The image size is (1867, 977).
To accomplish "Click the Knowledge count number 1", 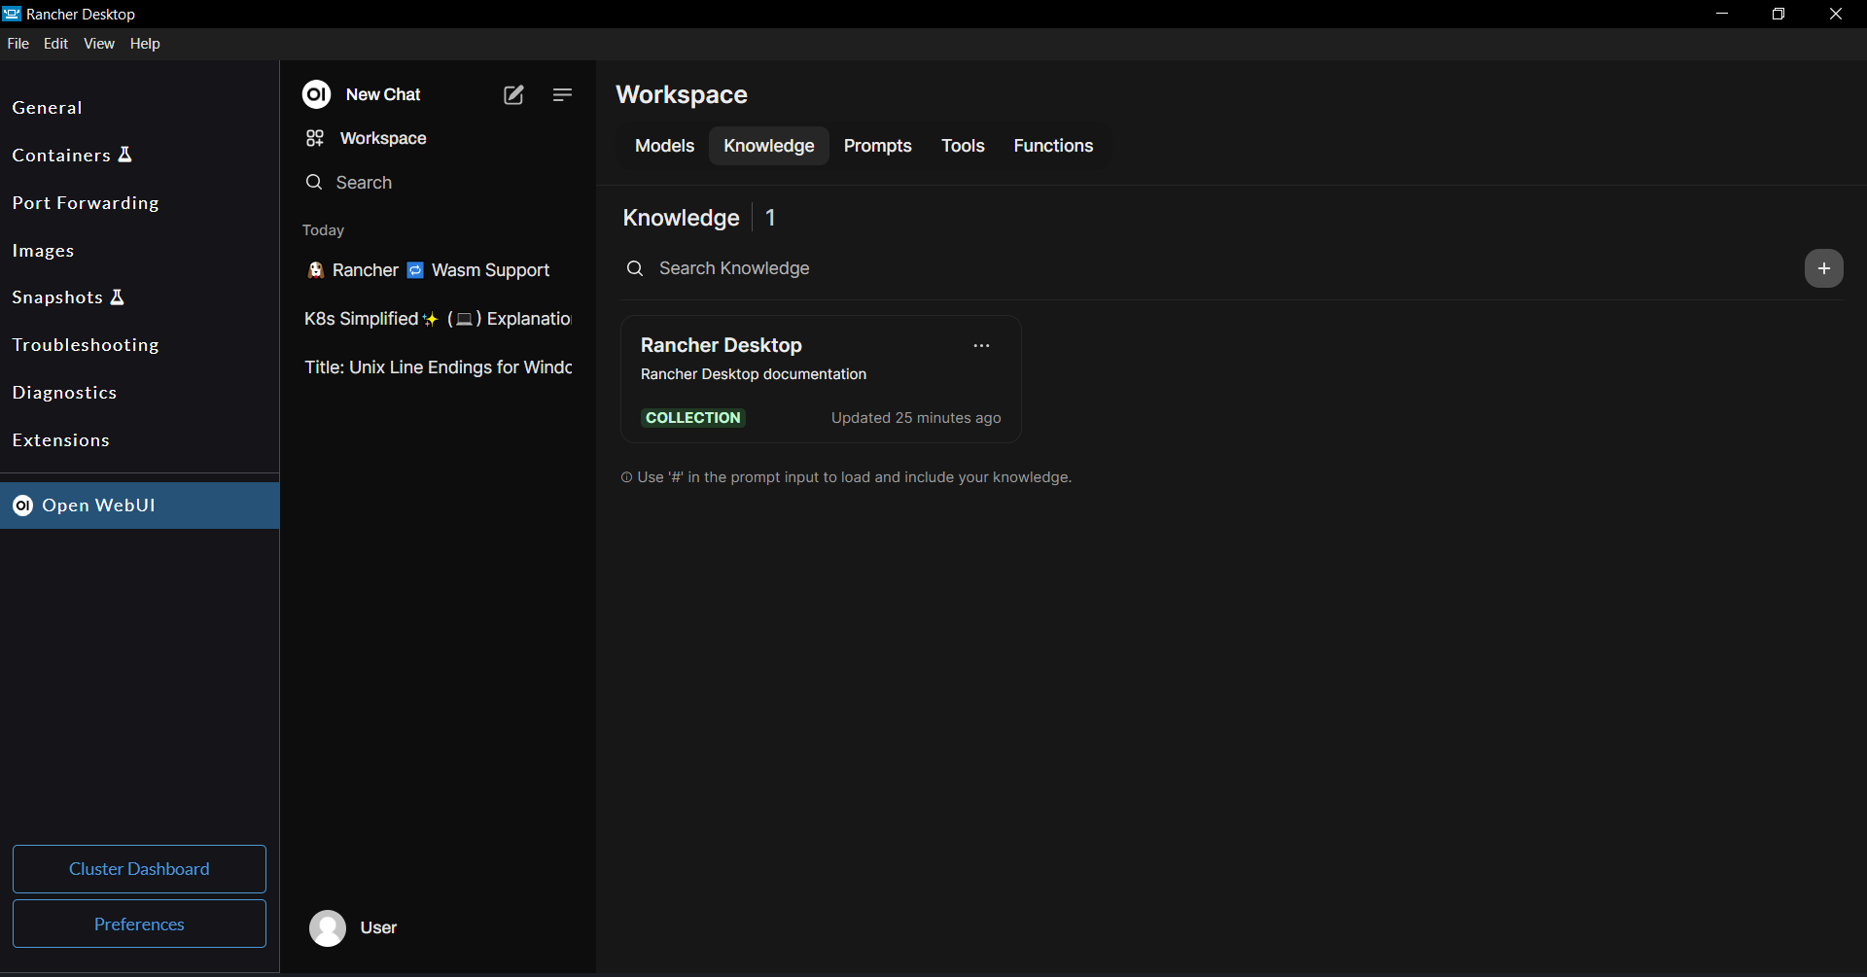I will click(x=770, y=218).
